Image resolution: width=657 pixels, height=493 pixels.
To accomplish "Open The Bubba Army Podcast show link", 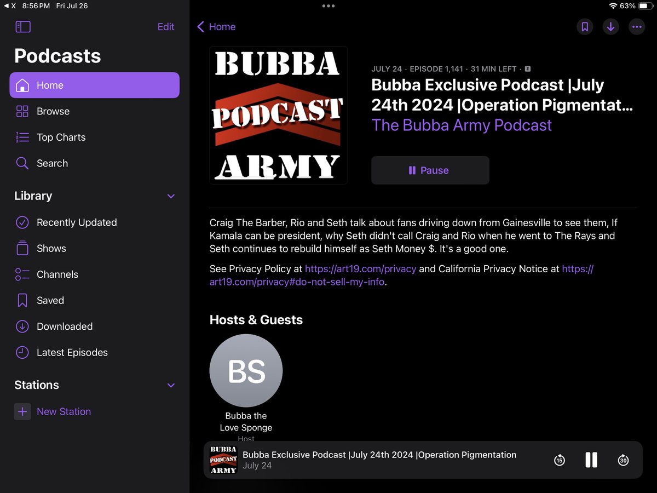I will (x=462, y=125).
